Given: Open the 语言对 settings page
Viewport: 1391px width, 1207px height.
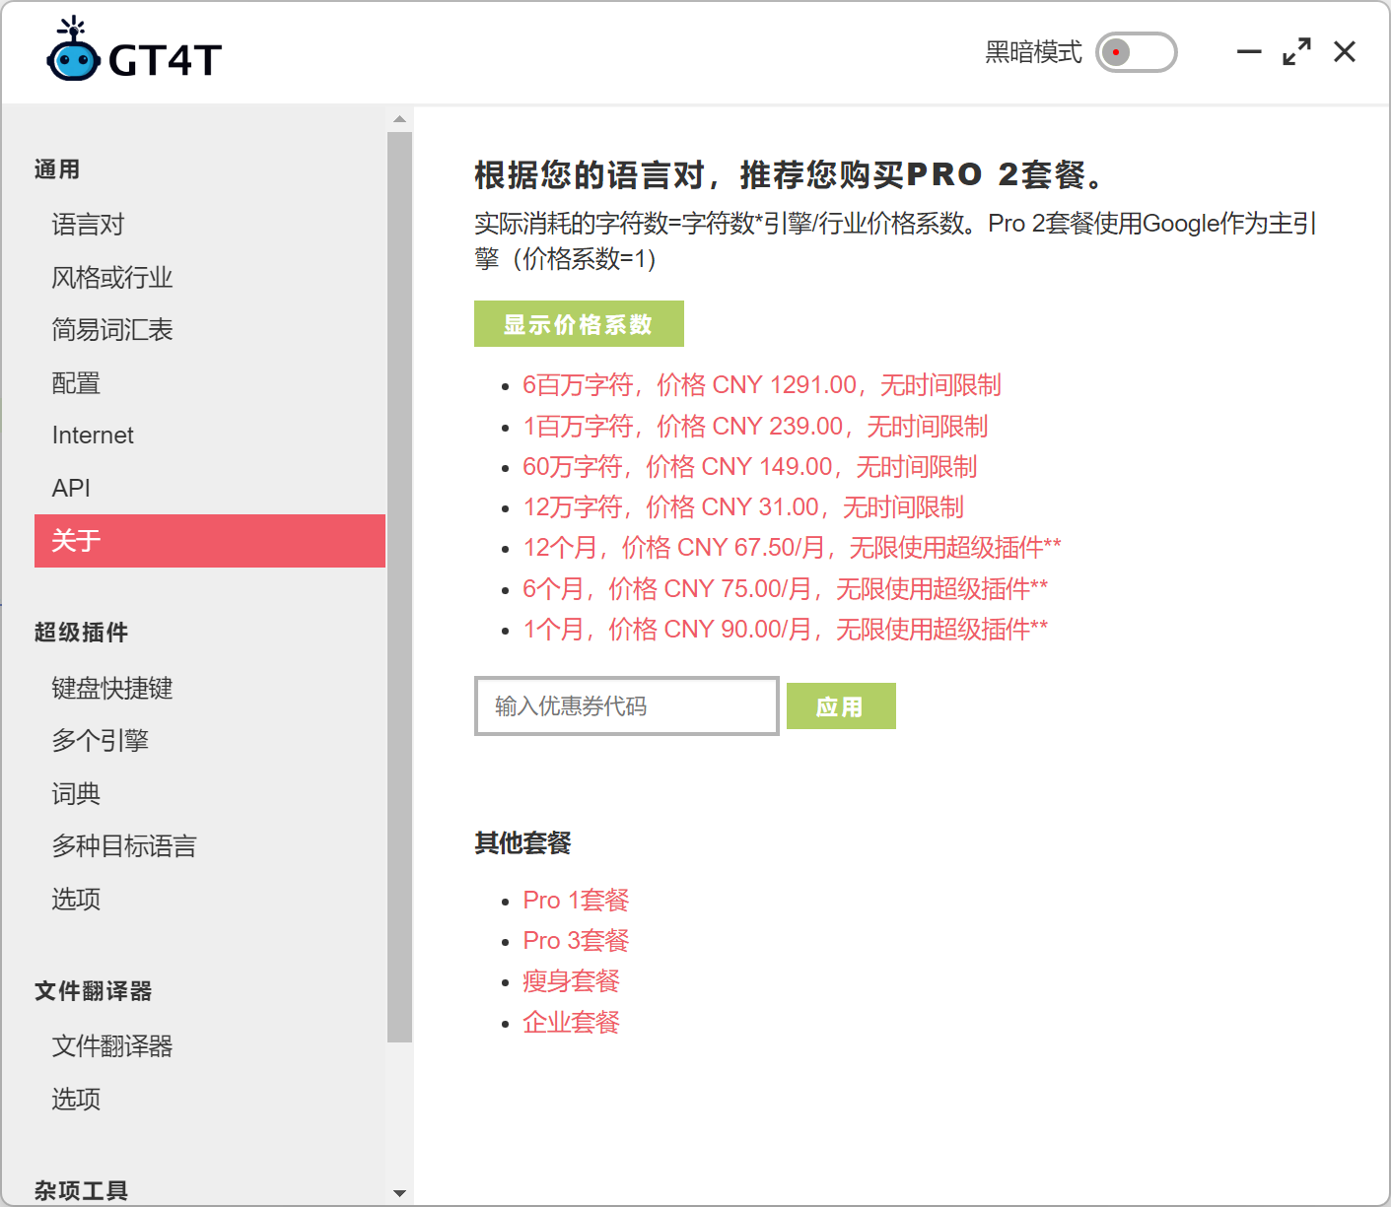Looking at the screenshot, I should point(89,225).
